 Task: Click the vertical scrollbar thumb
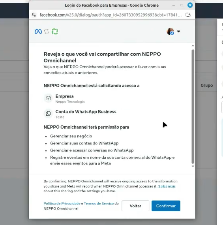pos(193,107)
